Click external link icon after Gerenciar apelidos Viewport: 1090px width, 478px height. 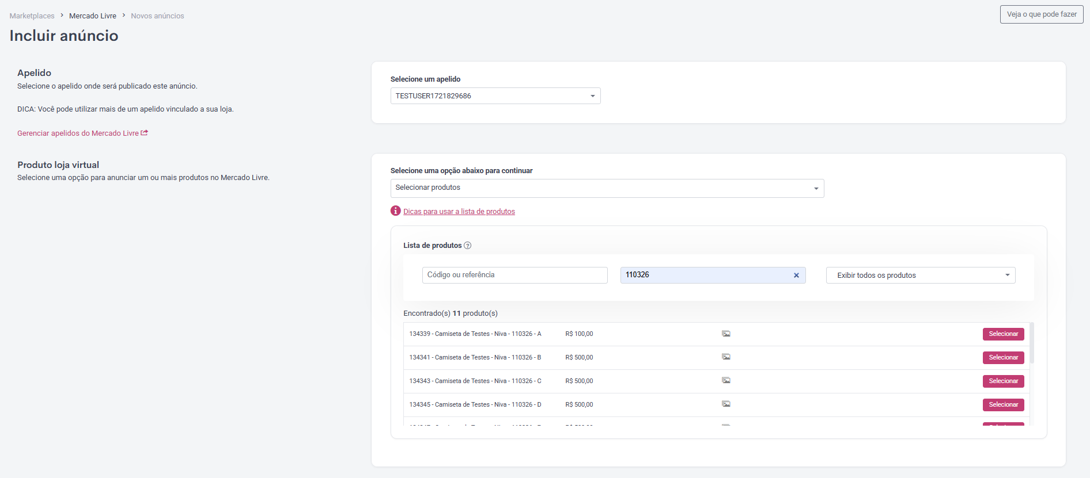[145, 133]
